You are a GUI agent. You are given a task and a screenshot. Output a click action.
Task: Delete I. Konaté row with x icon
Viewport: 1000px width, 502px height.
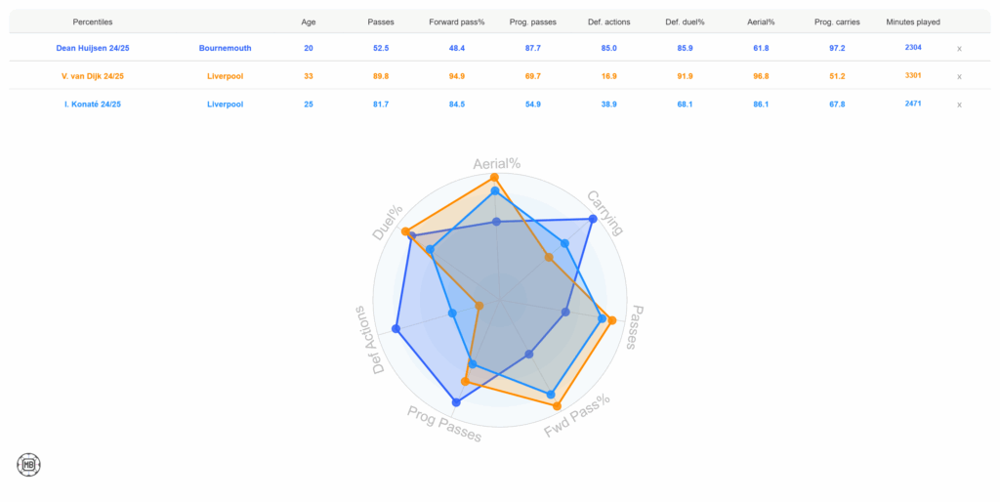(x=959, y=105)
